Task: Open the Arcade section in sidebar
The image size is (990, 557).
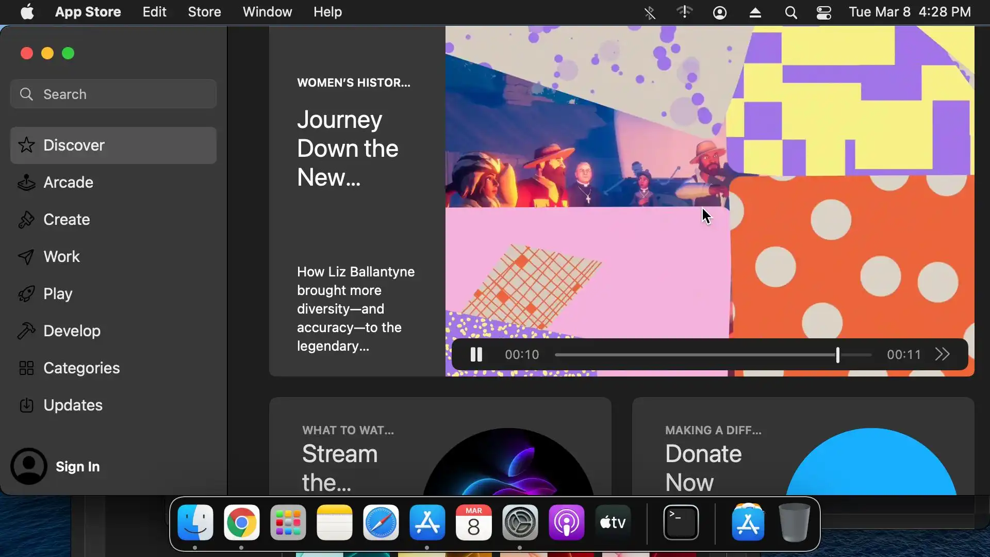Action: tap(68, 183)
